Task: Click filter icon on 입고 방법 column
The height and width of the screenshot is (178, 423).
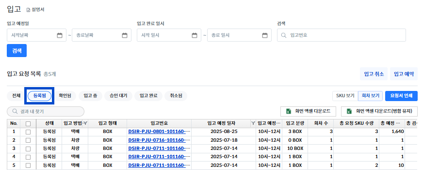Action: pyautogui.click(x=85, y=123)
